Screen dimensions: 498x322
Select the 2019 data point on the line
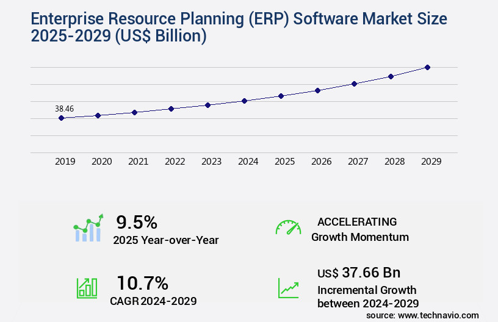point(62,118)
